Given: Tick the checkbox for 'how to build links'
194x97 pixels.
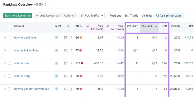Looking at the screenshot, I should click(10, 38).
